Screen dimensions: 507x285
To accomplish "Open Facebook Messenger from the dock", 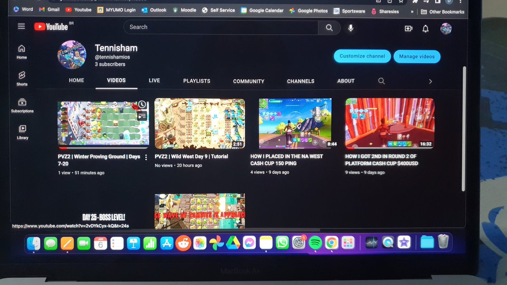I will [x=249, y=243].
